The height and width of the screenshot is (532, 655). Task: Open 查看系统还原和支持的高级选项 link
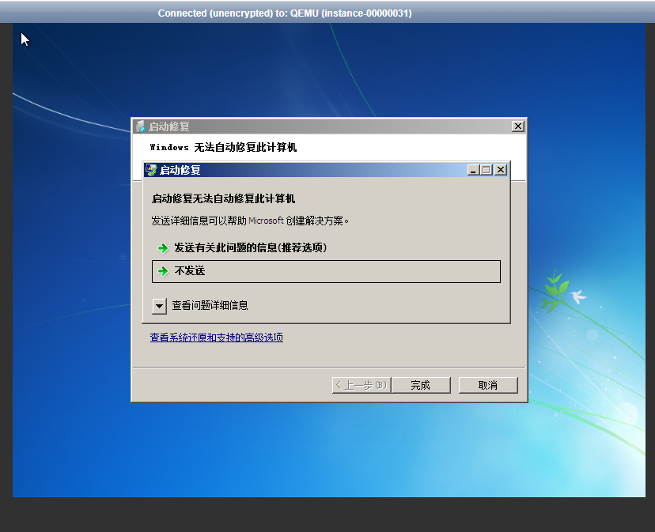(217, 338)
